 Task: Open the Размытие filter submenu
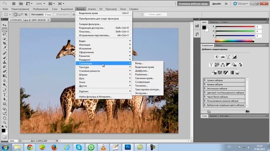pos(104,56)
